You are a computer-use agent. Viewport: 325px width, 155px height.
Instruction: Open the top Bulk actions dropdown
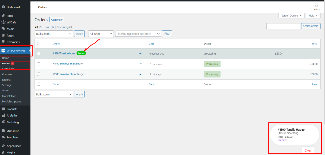tap(54, 34)
